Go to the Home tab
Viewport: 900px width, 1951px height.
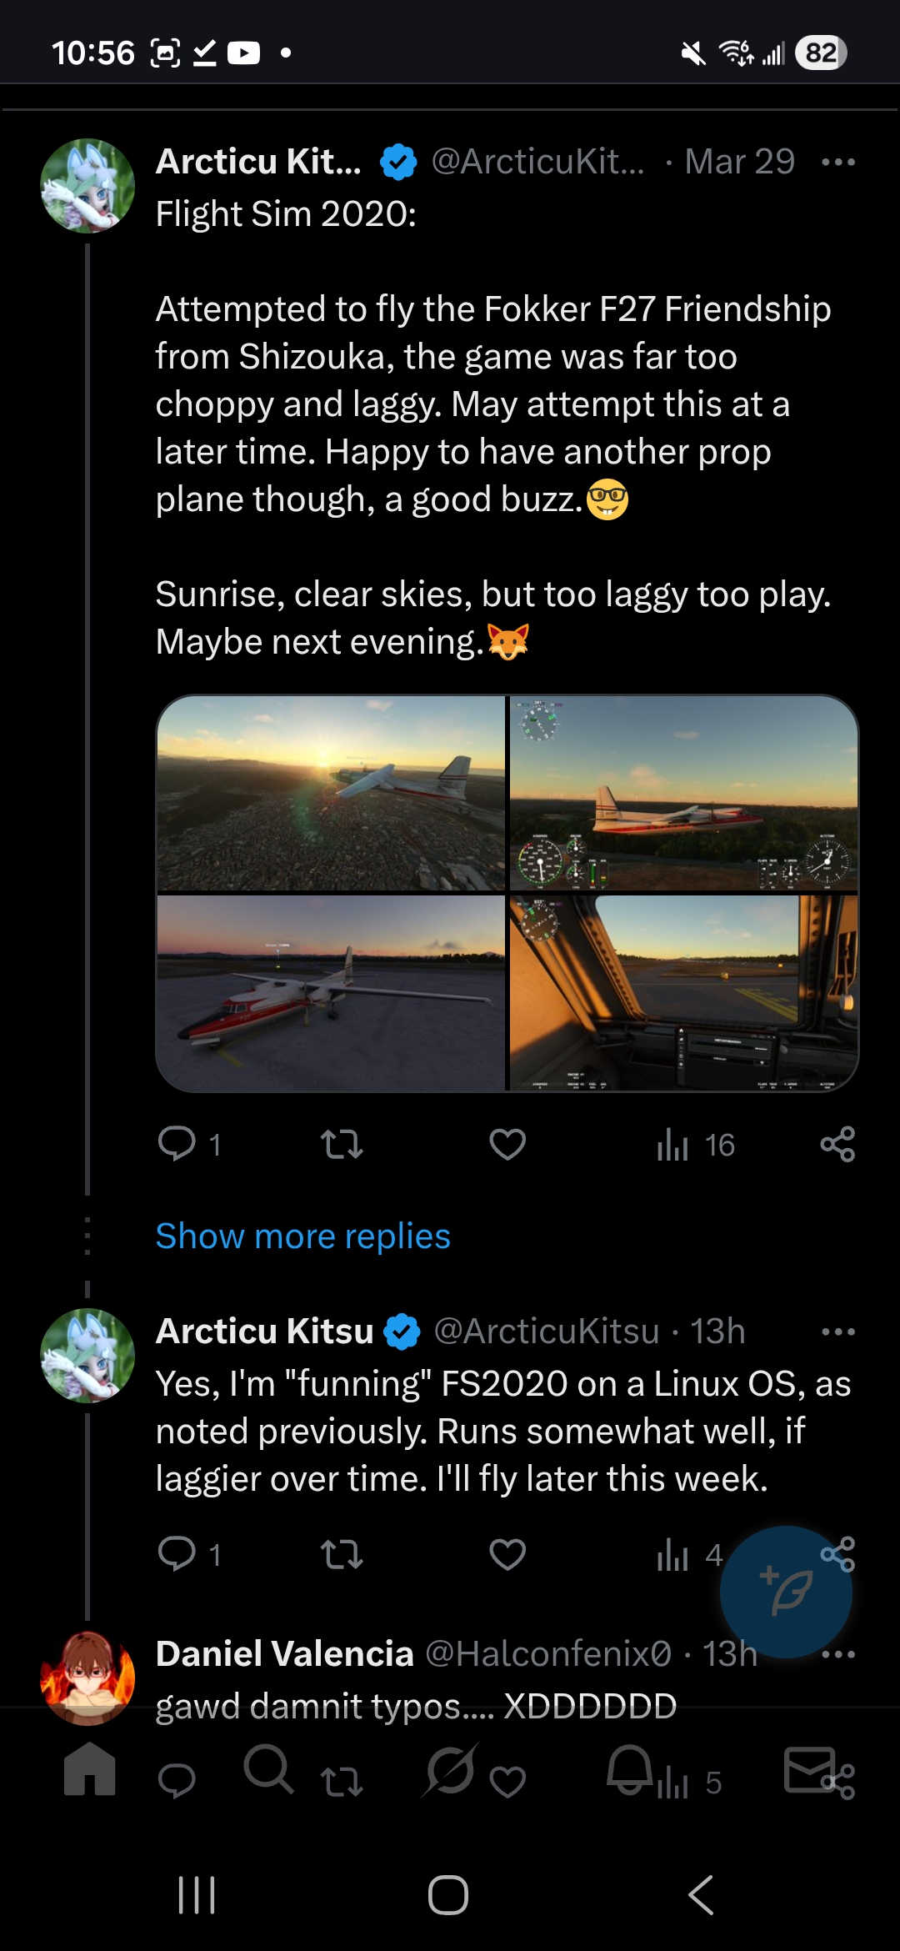tap(90, 1768)
